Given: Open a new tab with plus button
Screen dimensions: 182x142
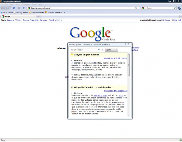Looking at the screenshot, I should (x=38, y=16).
